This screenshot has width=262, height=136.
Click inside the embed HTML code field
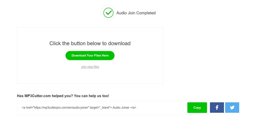(x=102, y=107)
